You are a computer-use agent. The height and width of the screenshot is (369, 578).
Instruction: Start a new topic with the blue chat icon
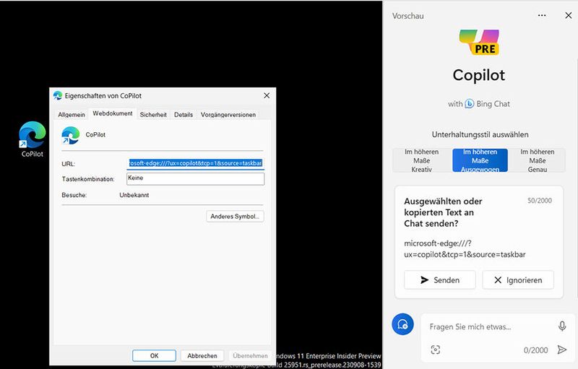pos(403,325)
